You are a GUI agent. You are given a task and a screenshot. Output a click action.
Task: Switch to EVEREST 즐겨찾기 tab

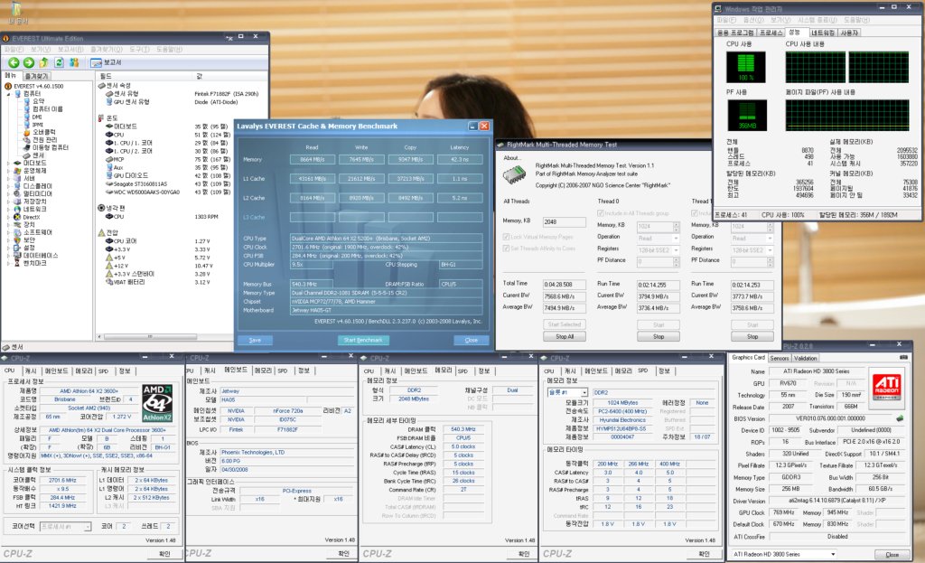(x=36, y=76)
